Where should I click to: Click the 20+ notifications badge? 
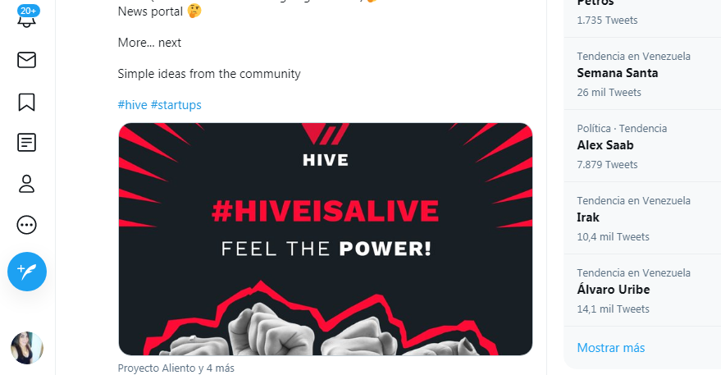[29, 11]
